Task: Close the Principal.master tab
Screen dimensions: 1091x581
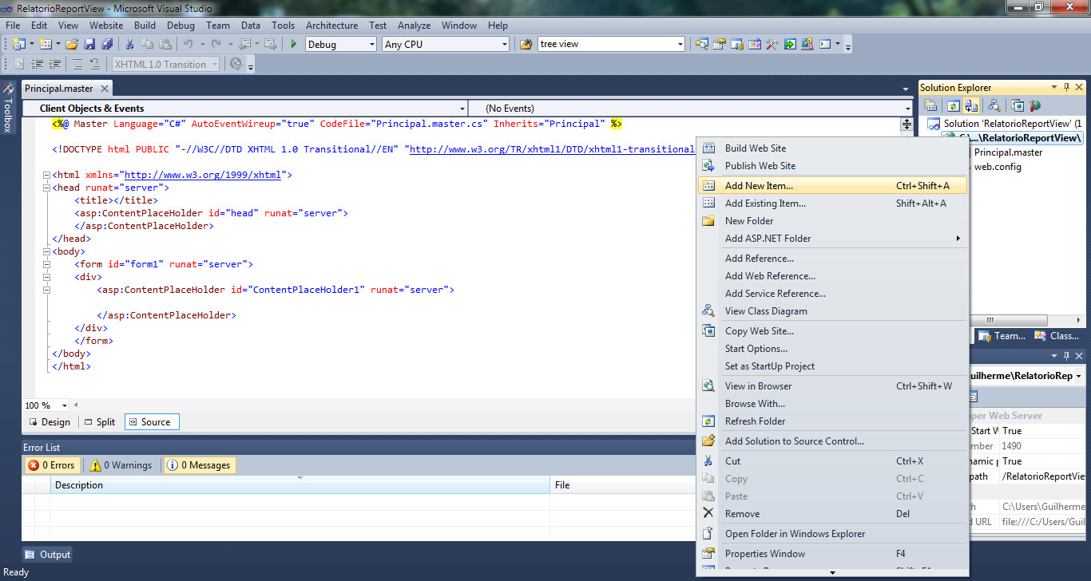Action: point(104,89)
